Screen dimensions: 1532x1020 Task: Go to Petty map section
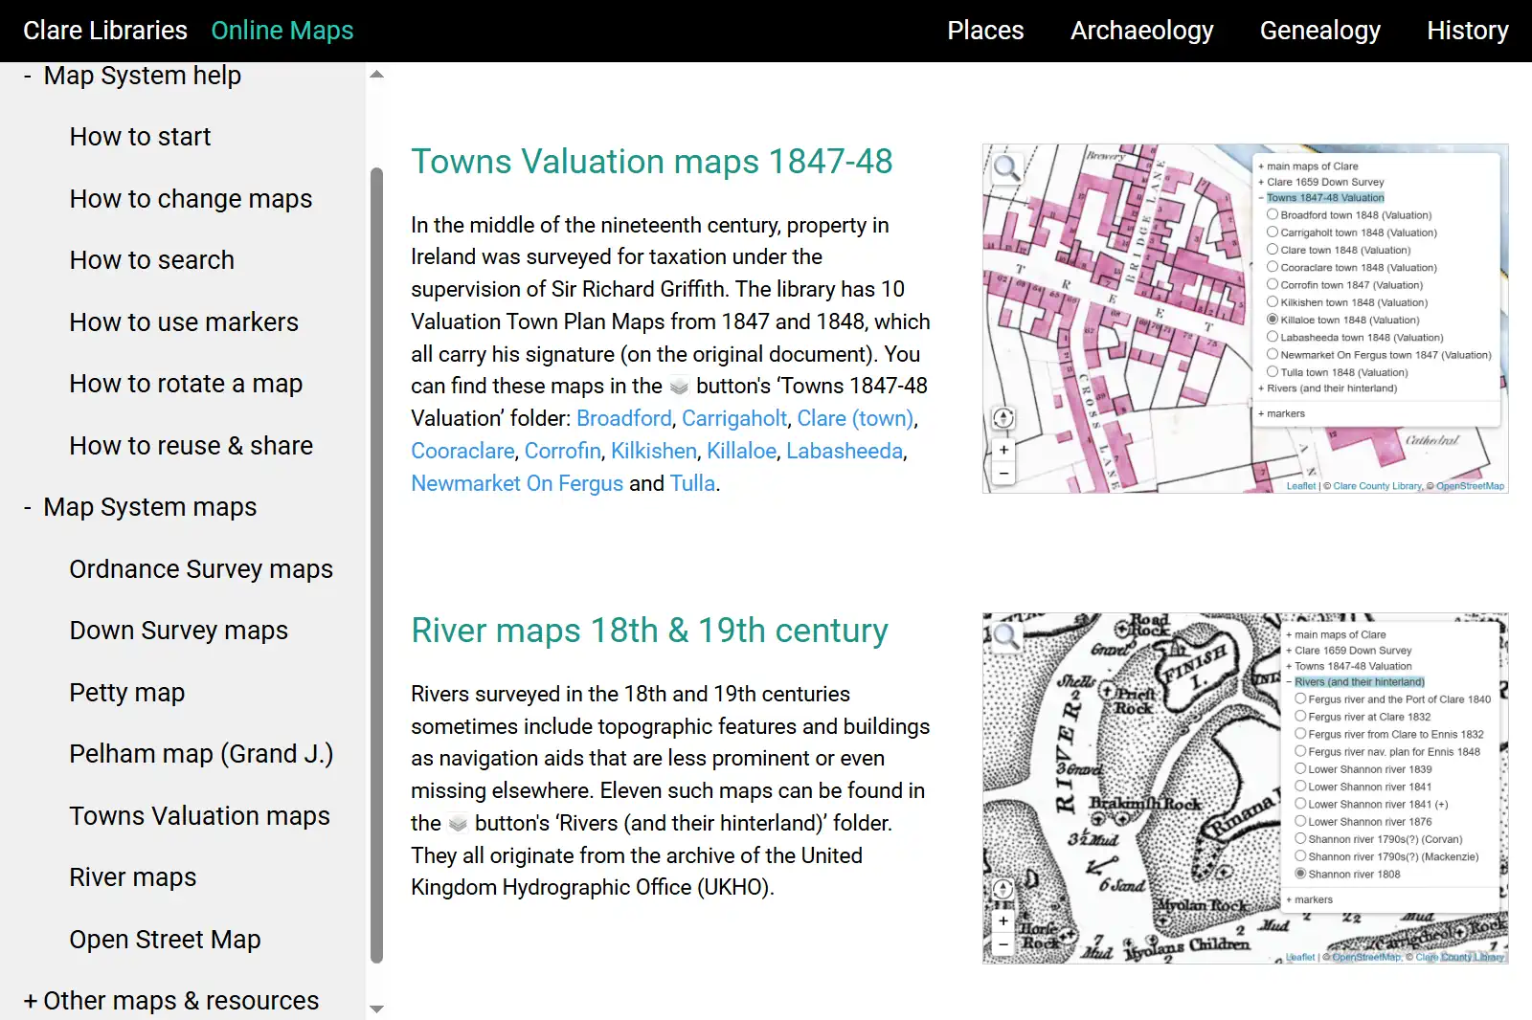point(126,693)
